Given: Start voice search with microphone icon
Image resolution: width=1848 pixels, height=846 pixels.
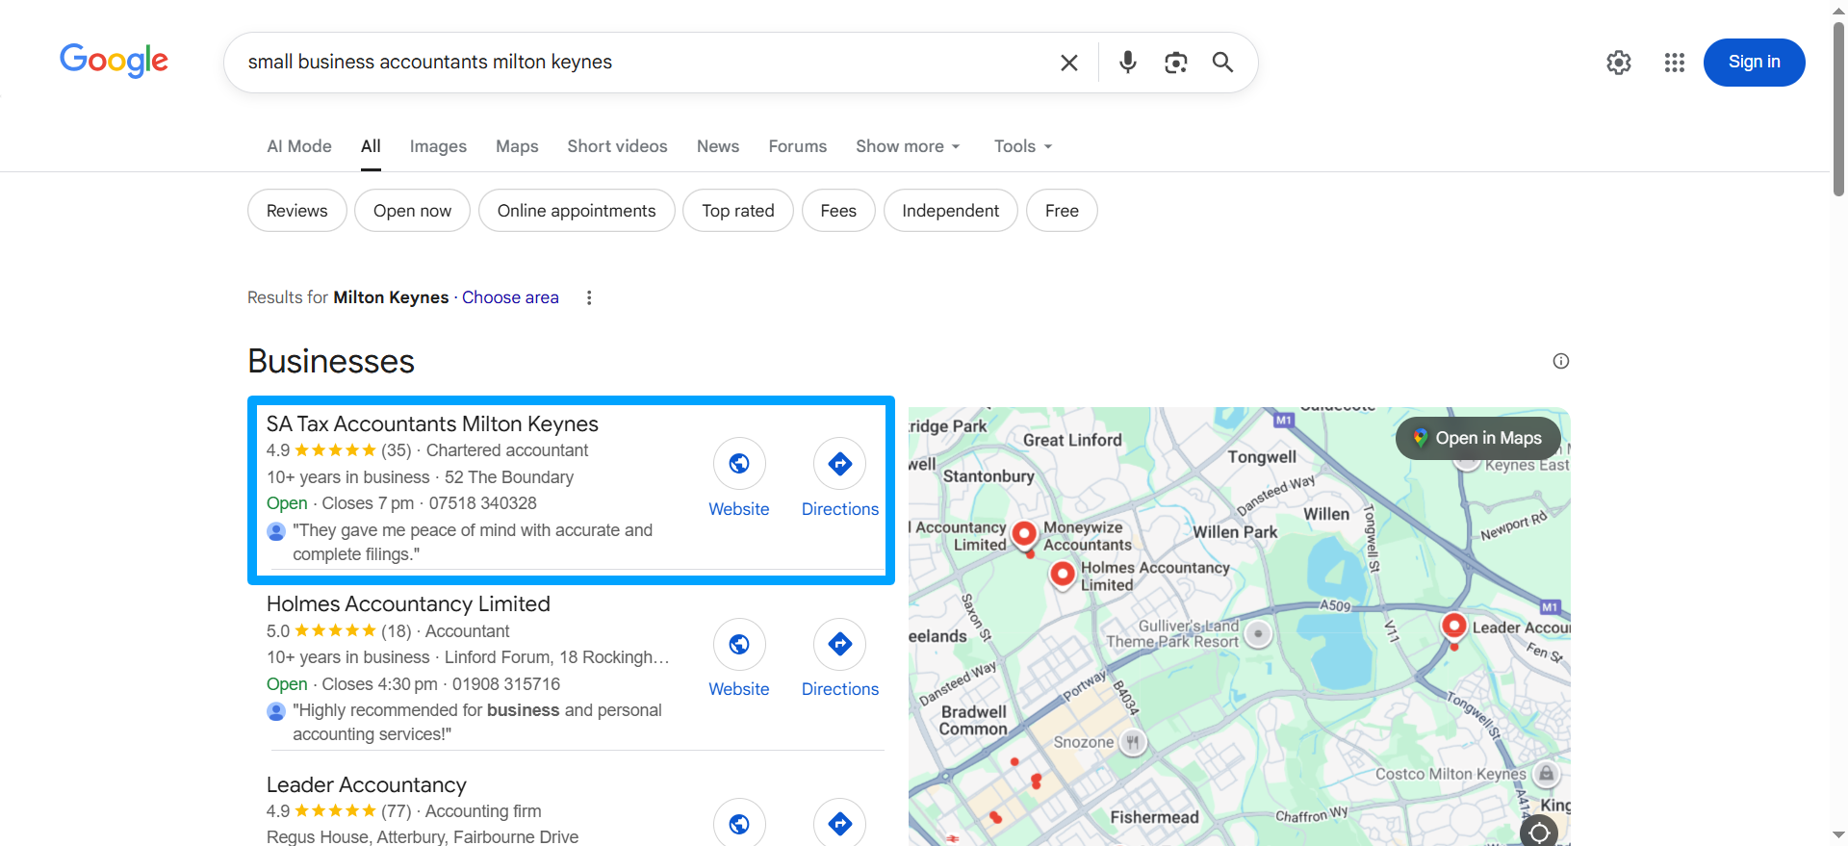Looking at the screenshot, I should 1127,63.
